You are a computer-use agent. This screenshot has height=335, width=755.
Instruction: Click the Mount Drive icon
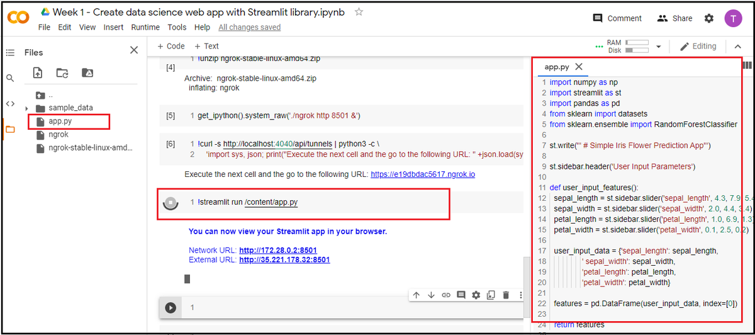coord(87,73)
